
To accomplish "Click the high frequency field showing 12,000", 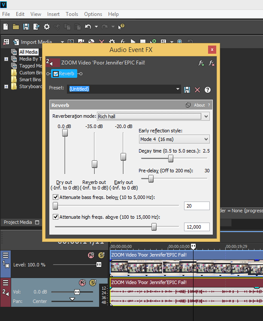I will pyautogui.click(x=197, y=227).
